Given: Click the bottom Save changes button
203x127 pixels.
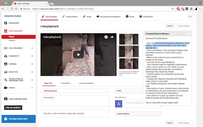Looking at the screenshot, I should (x=184, y=123).
